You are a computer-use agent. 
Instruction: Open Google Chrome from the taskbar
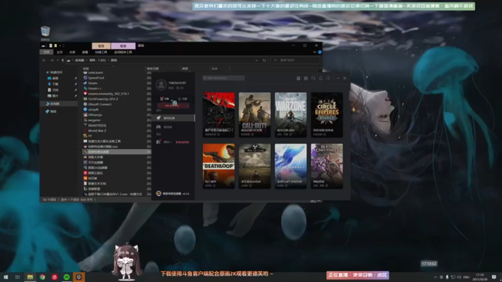point(42,277)
